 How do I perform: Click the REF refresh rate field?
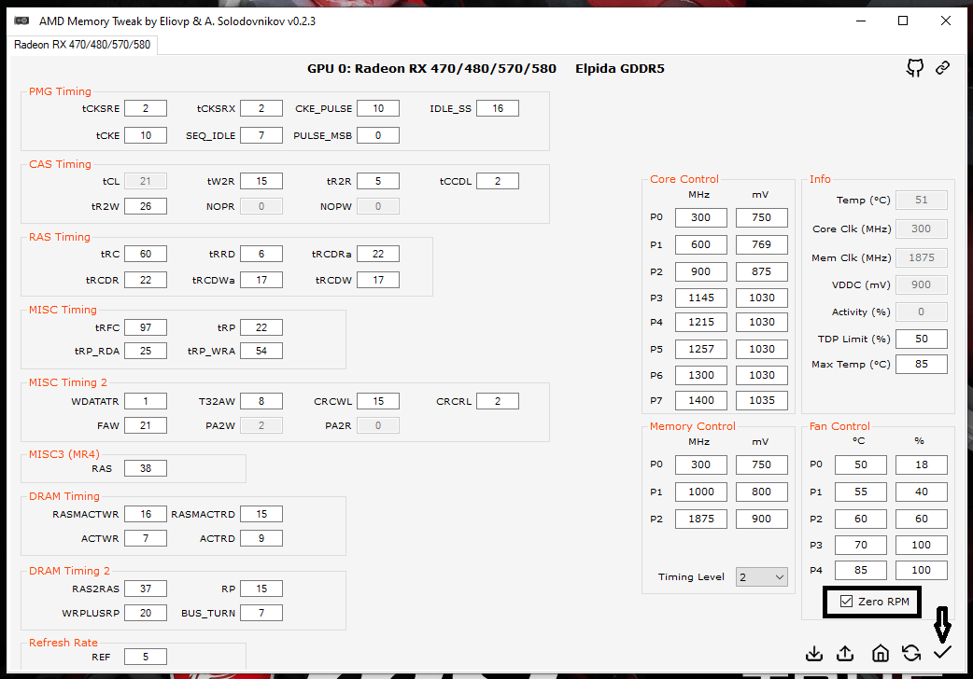[x=146, y=657]
